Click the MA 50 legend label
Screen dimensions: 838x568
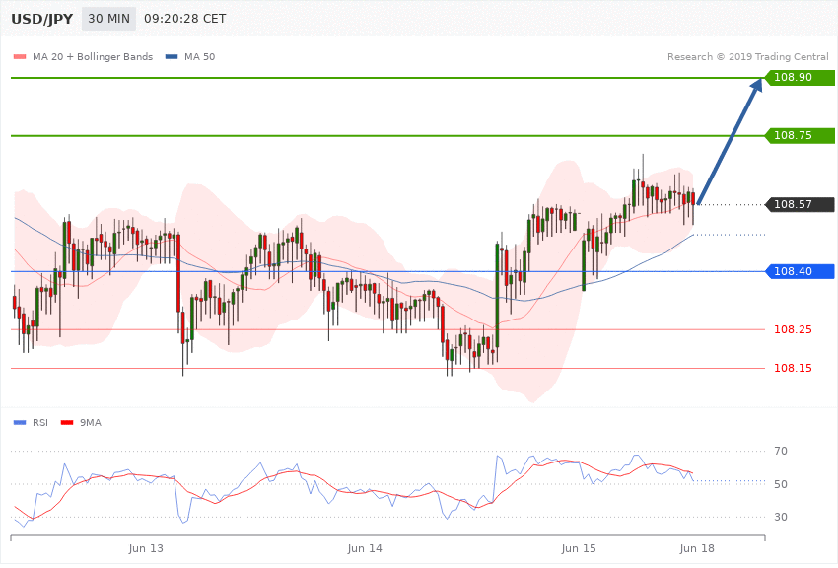tap(199, 57)
